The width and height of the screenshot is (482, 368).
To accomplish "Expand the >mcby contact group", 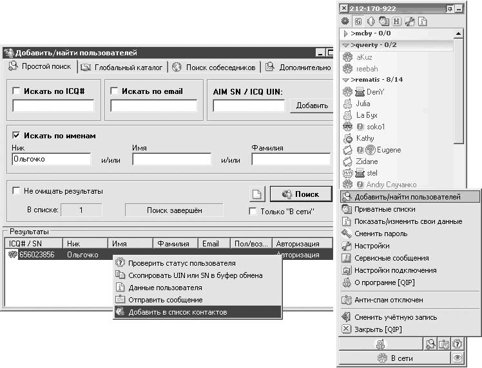I will point(345,33).
